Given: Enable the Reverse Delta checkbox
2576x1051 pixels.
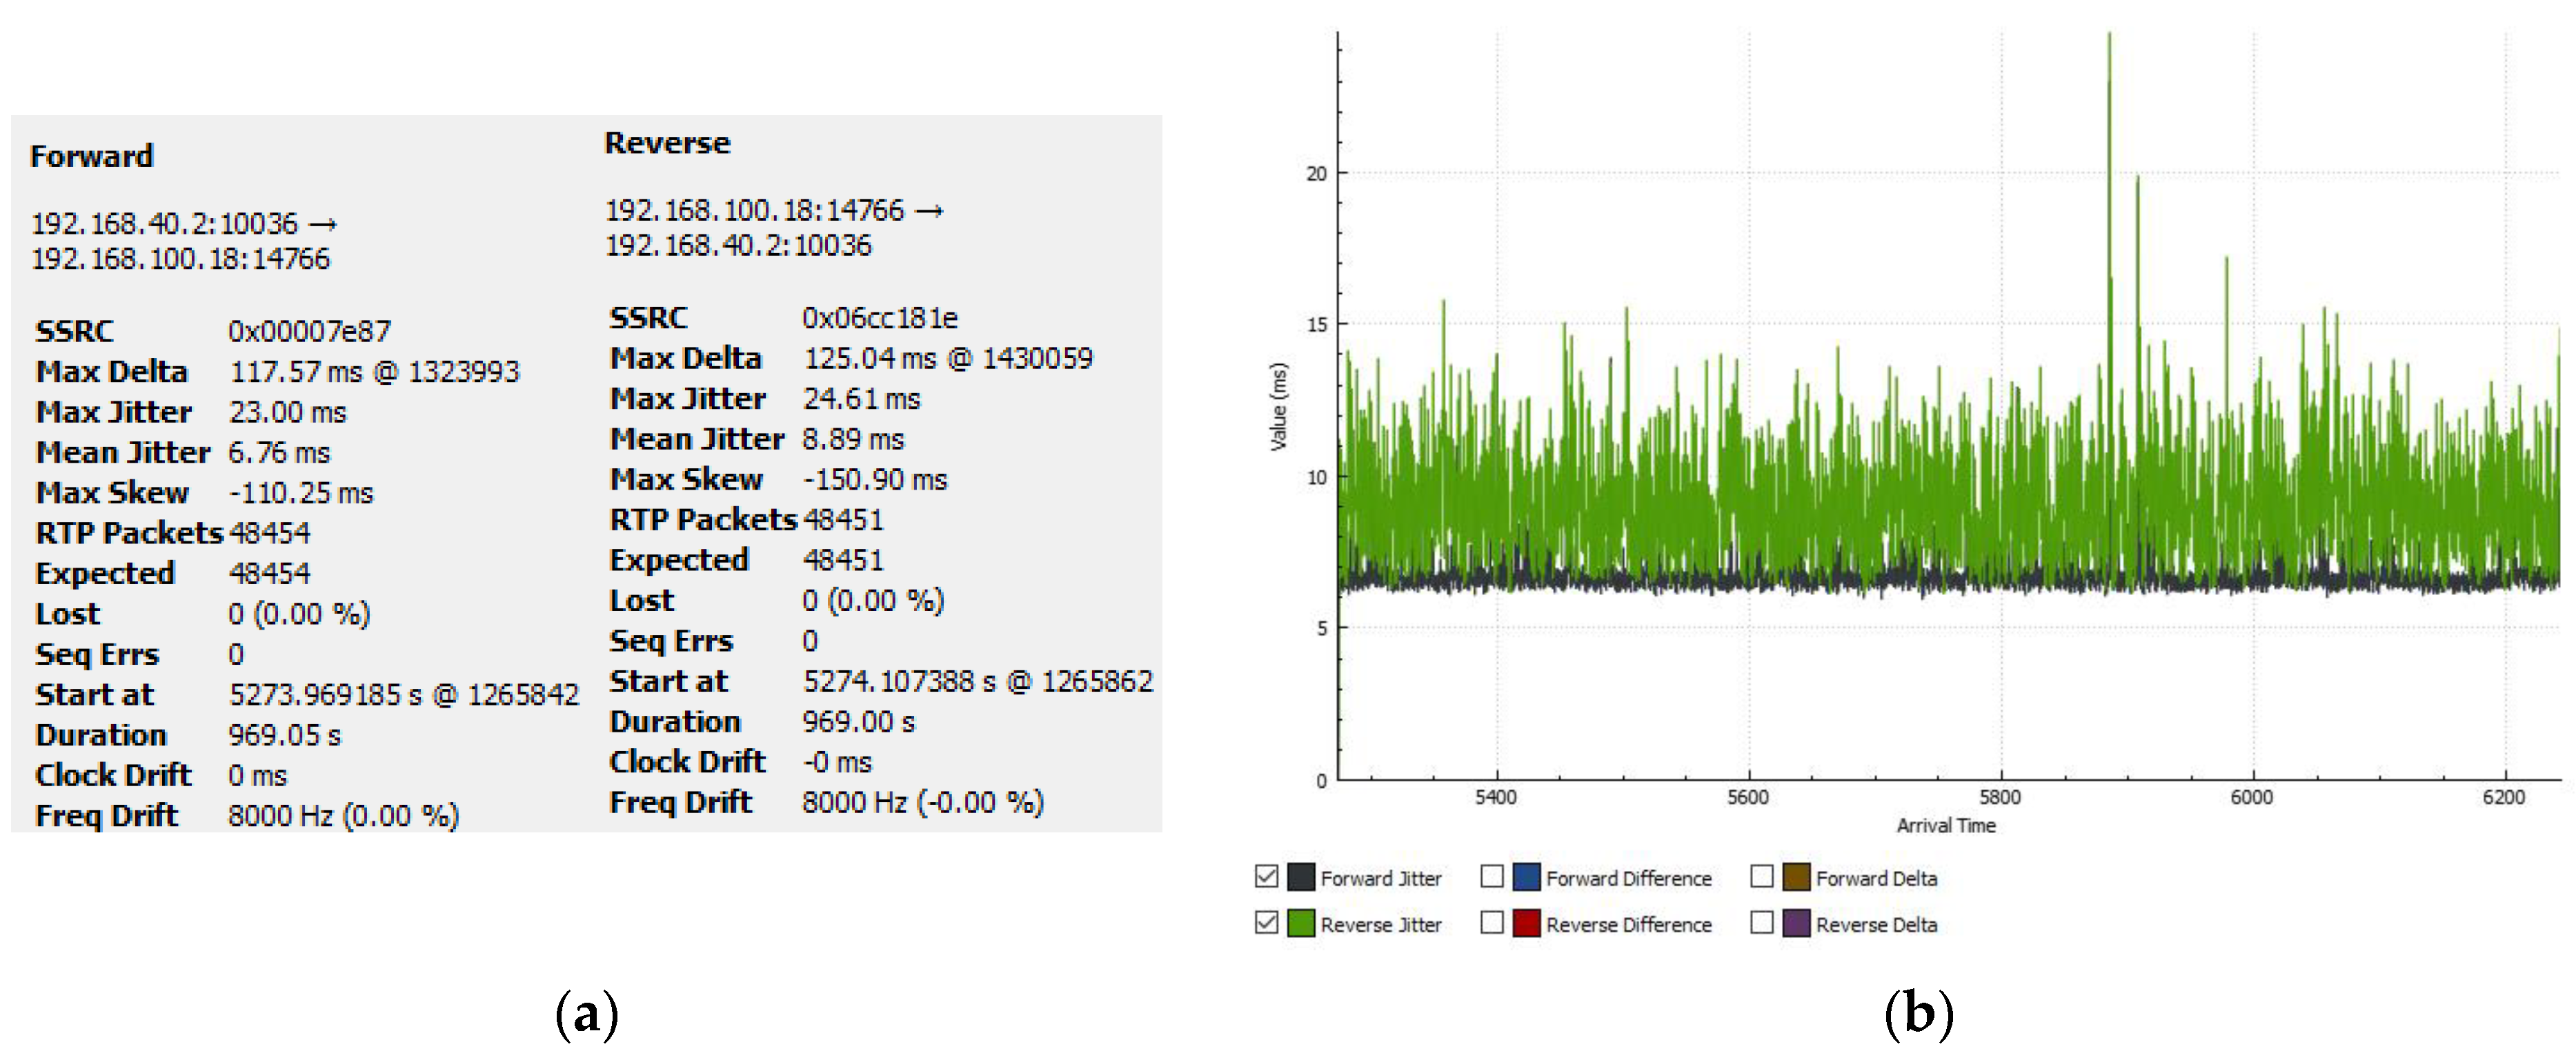Looking at the screenshot, I should point(1762,922).
